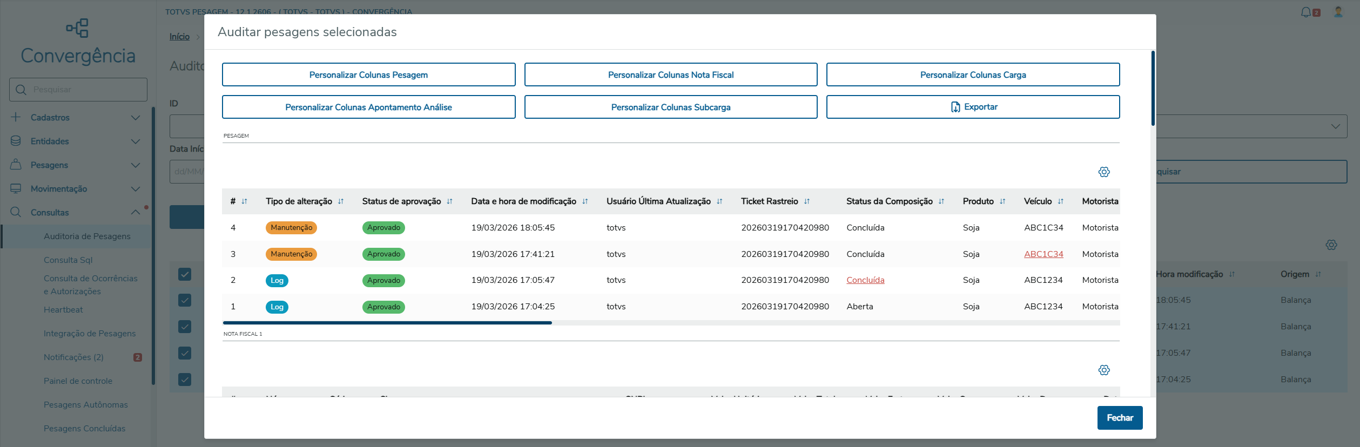Click Personalizar Colunas Nota Fiscal button
Image resolution: width=1360 pixels, height=447 pixels.
tap(671, 74)
